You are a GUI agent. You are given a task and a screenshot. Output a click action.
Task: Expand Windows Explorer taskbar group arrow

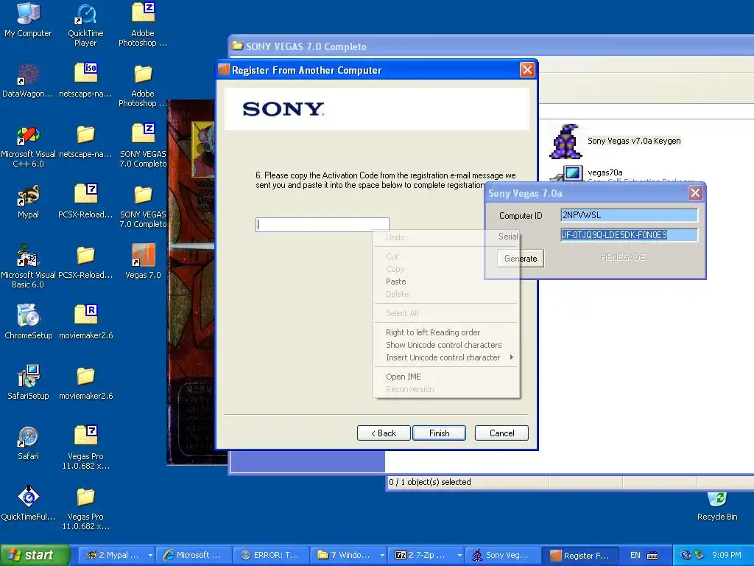click(x=382, y=555)
